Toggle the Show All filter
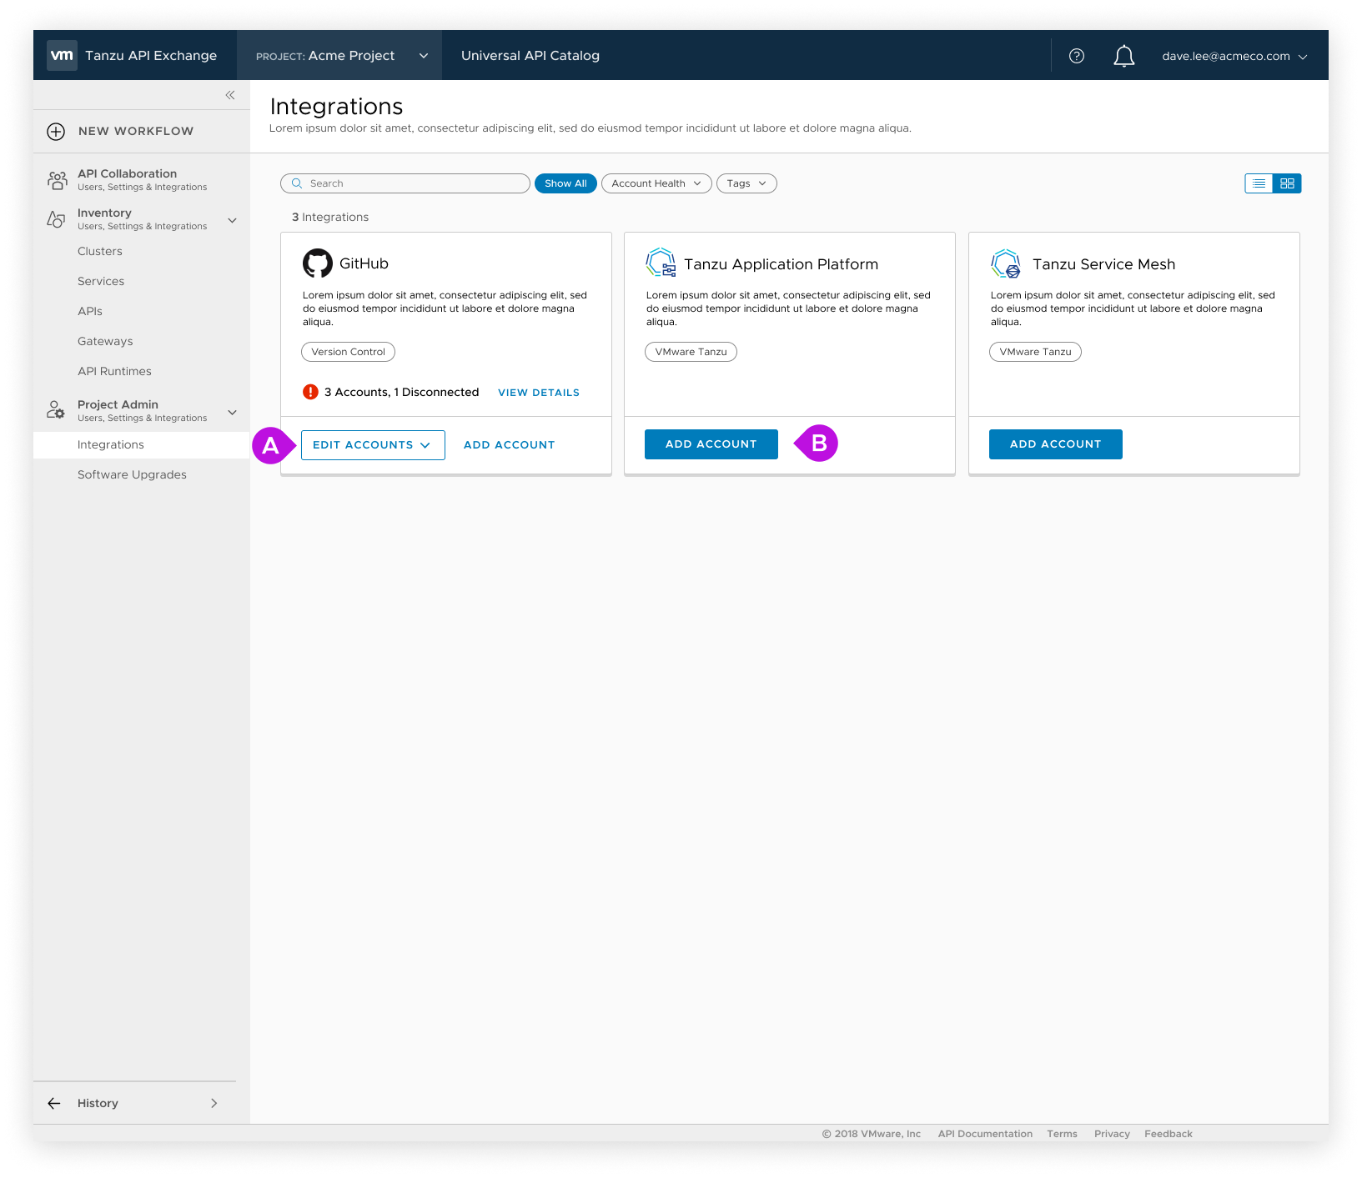The image size is (1362, 1178). [x=565, y=183]
